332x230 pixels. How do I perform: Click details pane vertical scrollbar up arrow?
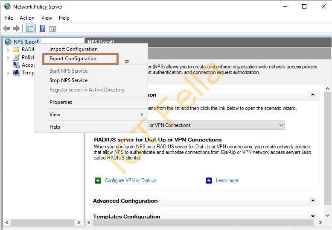pyautogui.click(x=327, y=88)
